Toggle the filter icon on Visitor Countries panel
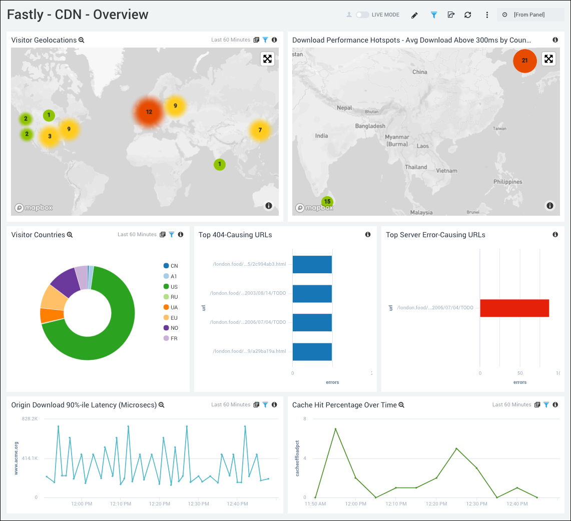 coord(171,234)
